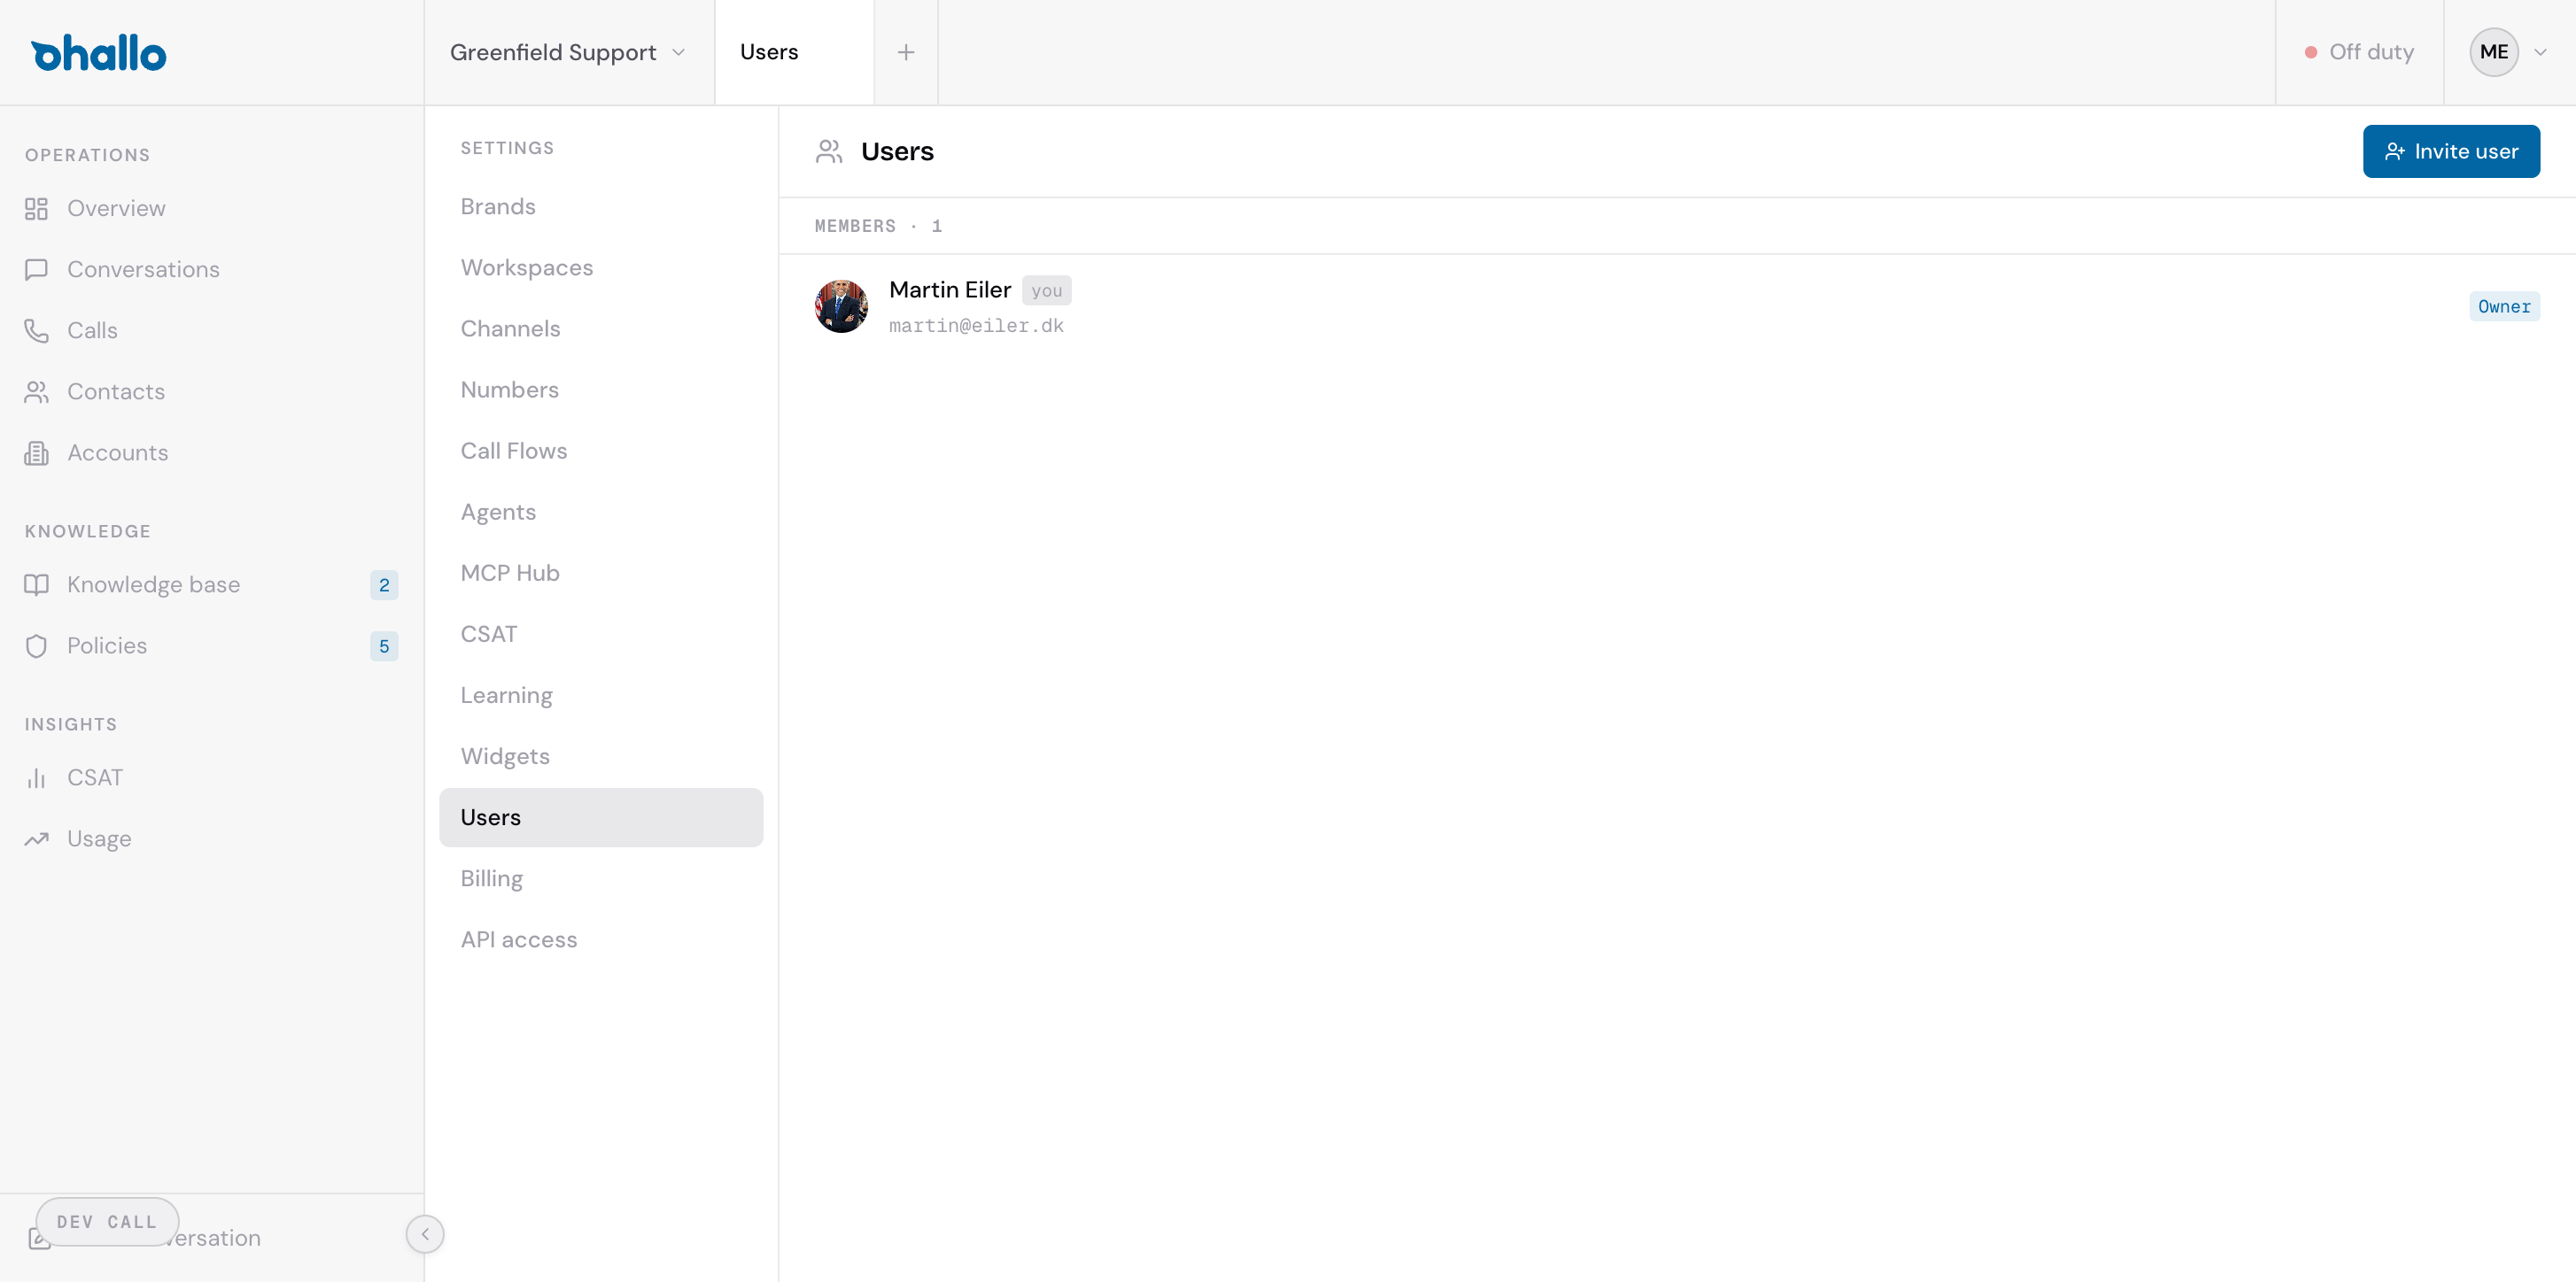Click the ohallo logo
The width and height of the screenshot is (2576, 1282).
[98, 53]
